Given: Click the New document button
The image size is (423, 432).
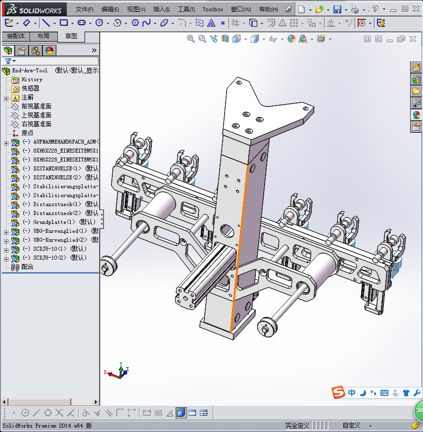Looking at the screenshot, I should (302, 9).
